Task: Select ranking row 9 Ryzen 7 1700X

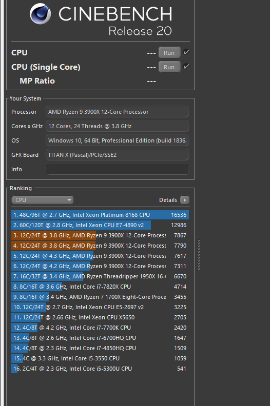Action: 100,297
